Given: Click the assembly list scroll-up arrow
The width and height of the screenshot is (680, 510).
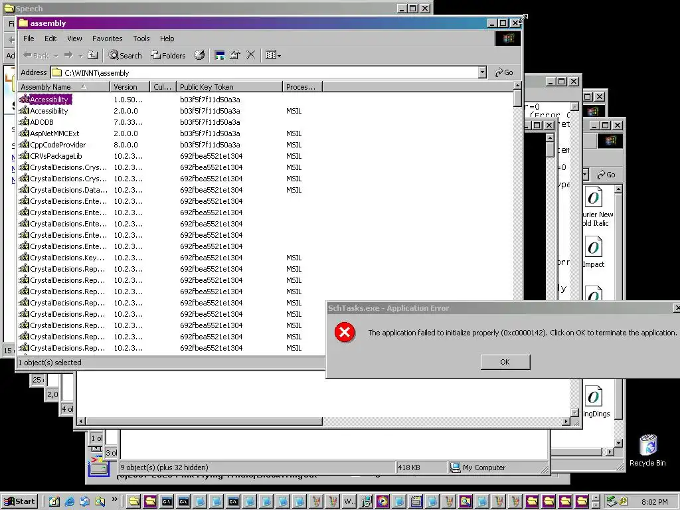Looking at the screenshot, I should [x=517, y=86].
